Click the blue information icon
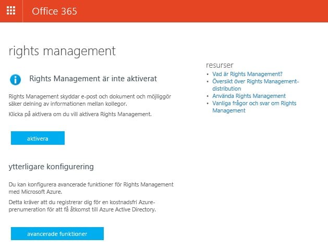This screenshot has height=250, width=328. [16, 79]
